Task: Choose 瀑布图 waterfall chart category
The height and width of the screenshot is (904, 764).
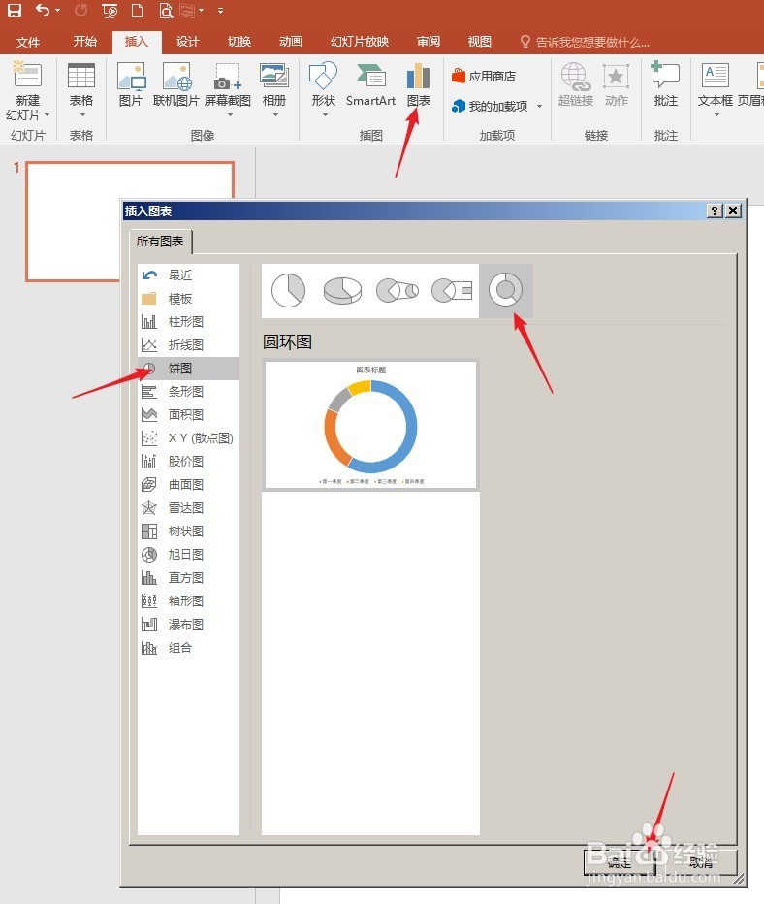Action: [188, 624]
